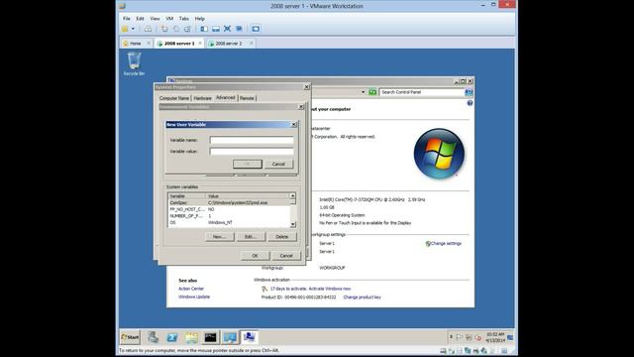Image resolution: width=634 pixels, height=357 pixels.
Task: Open the VMware Edit menu
Action: 140,19
